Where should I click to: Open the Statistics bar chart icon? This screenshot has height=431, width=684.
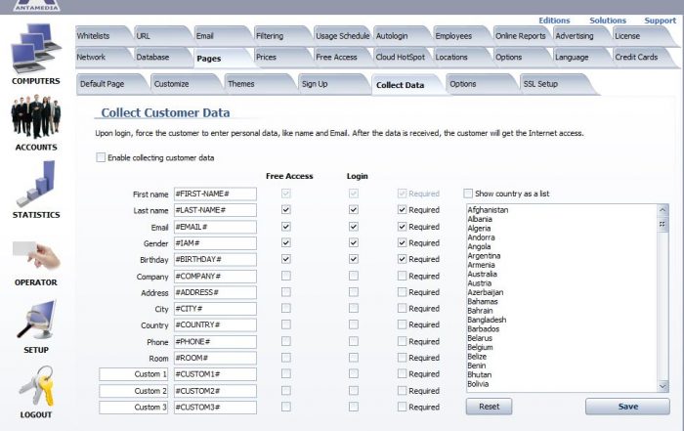coord(36,183)
